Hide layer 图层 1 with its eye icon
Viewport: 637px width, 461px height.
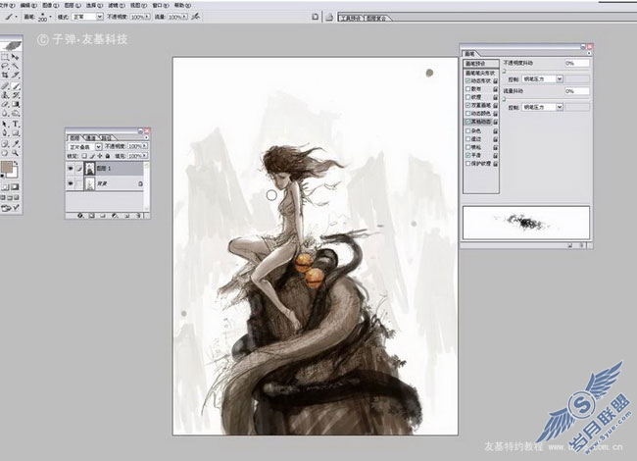click(x=71, y=168)
